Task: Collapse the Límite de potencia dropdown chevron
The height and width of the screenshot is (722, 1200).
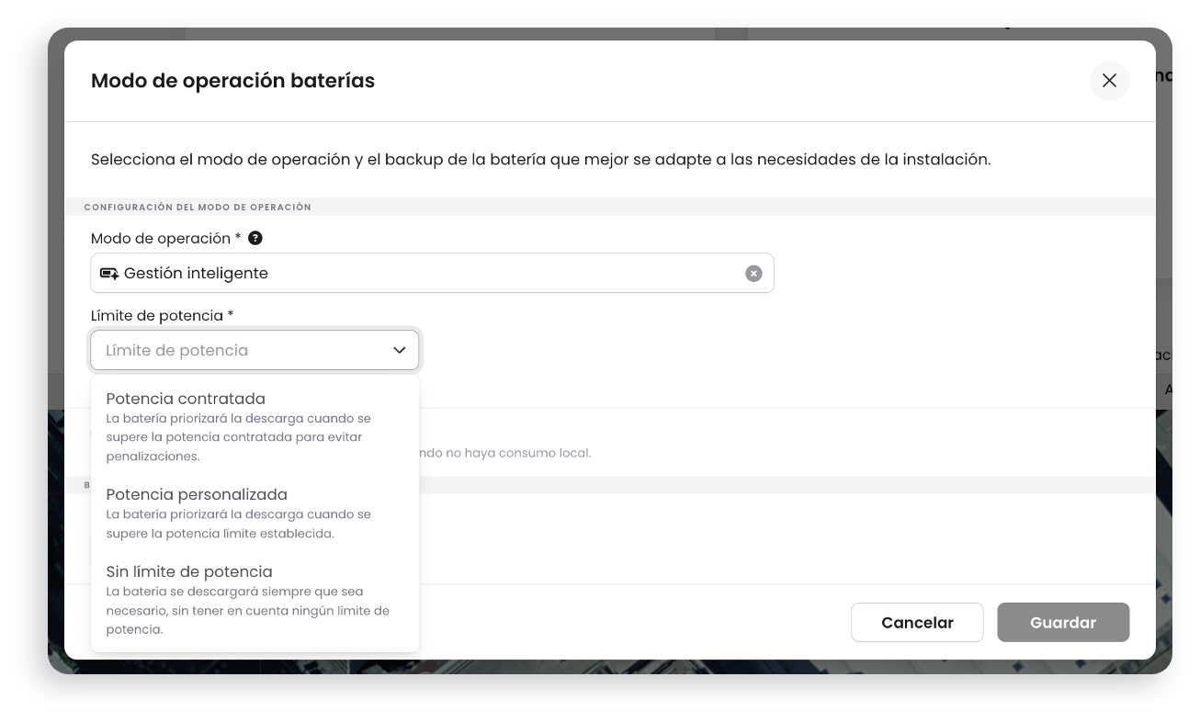Action: 400,350
